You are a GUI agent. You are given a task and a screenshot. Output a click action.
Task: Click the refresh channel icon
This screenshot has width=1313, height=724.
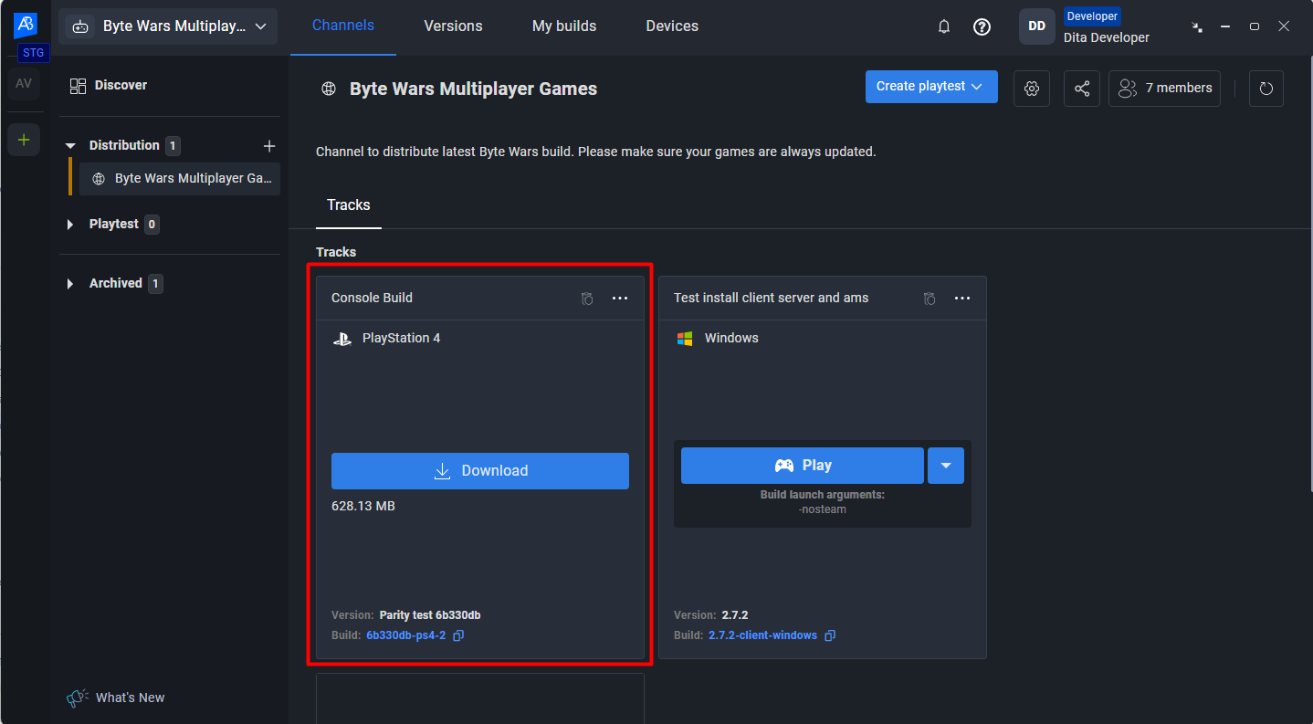point(1266,89)
